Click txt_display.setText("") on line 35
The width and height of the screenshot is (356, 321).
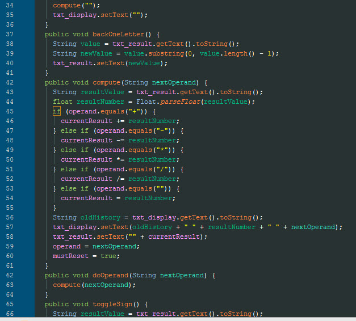click(x=100, y=15)
